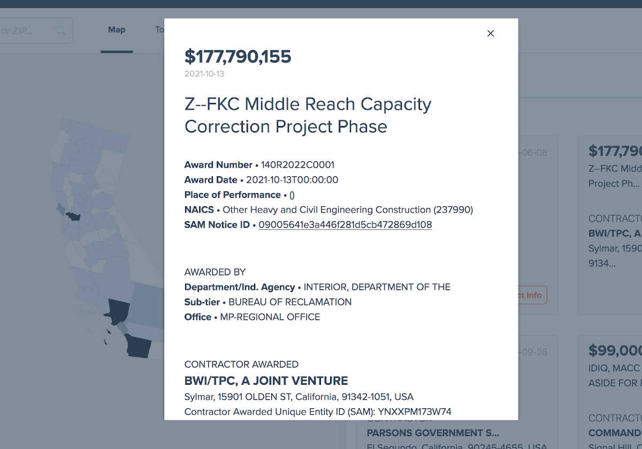Click the magnifier icon in ZIP search
Screen dimensions: 642x449
[x=60, y=31]
